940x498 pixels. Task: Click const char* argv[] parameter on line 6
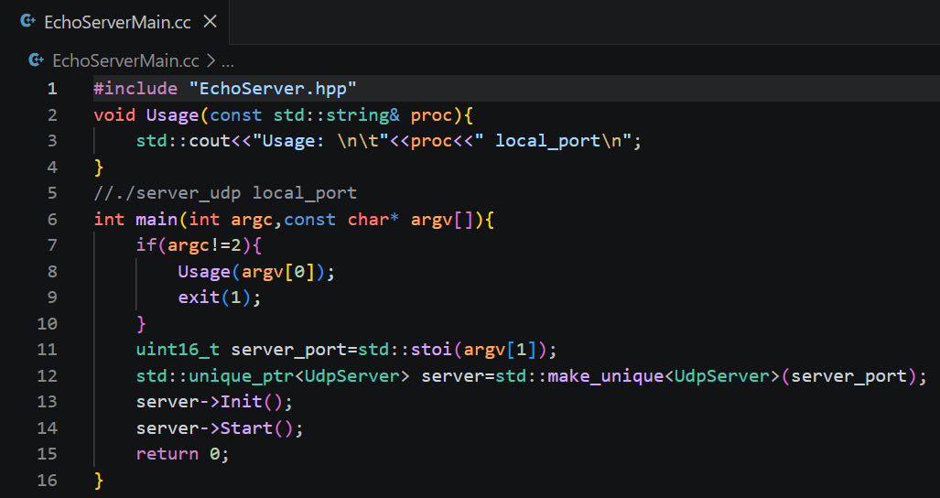(x=379, y=220)
